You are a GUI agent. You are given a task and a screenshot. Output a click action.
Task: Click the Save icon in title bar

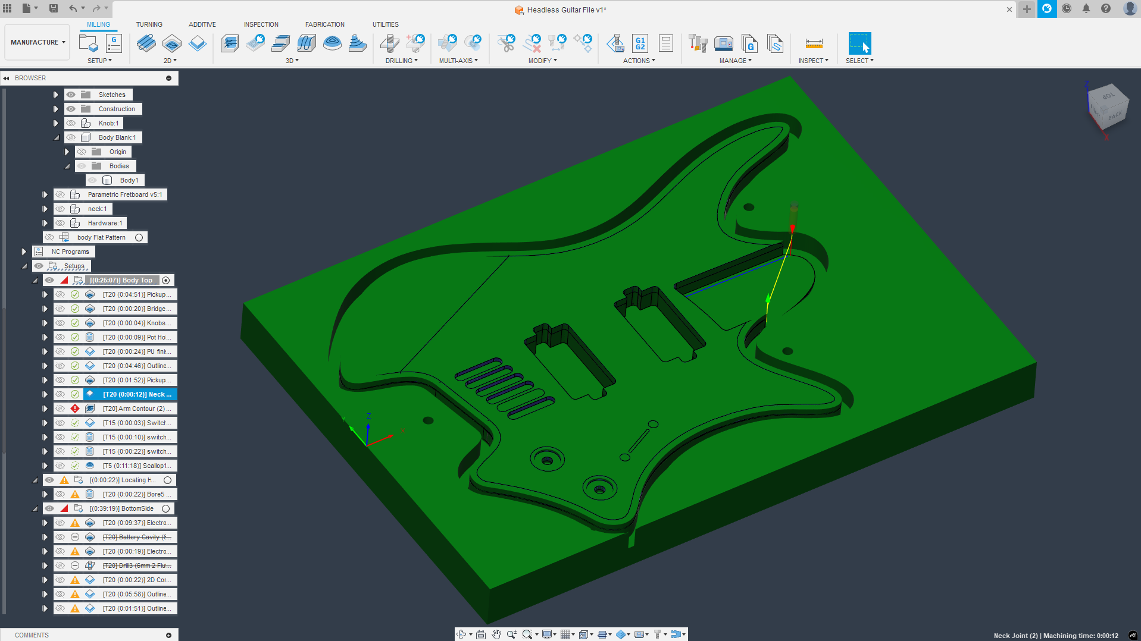pyautogui.click(x=53, y=8)
